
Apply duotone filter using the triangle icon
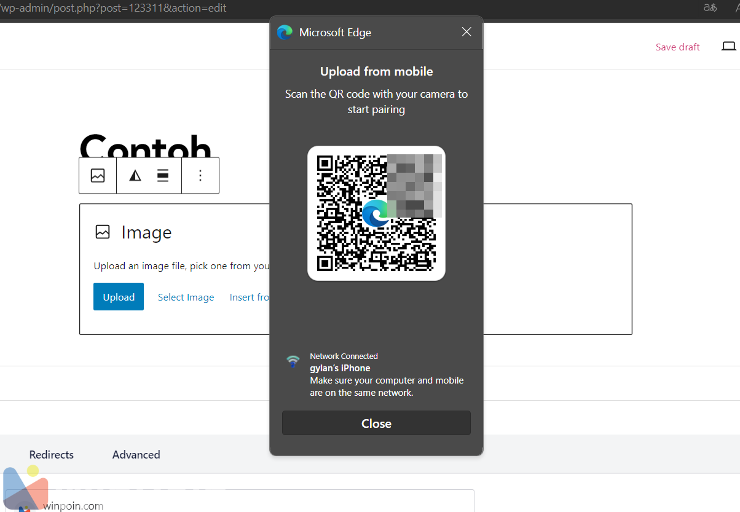[135, 176]
